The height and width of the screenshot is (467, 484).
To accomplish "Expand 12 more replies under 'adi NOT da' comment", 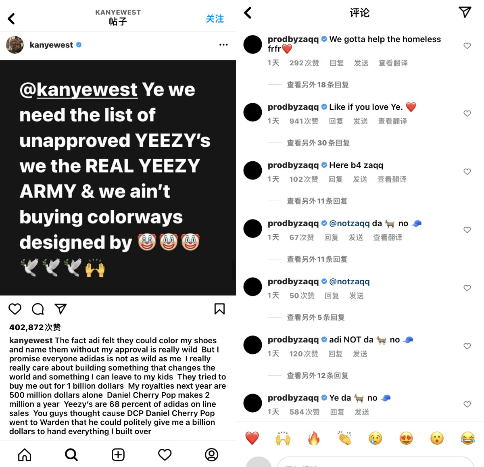I will [317, 375].
